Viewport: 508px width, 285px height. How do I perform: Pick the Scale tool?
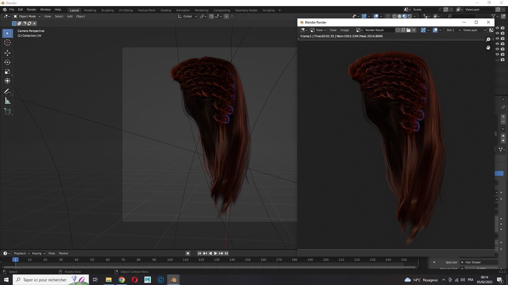[x=7, y=72]
